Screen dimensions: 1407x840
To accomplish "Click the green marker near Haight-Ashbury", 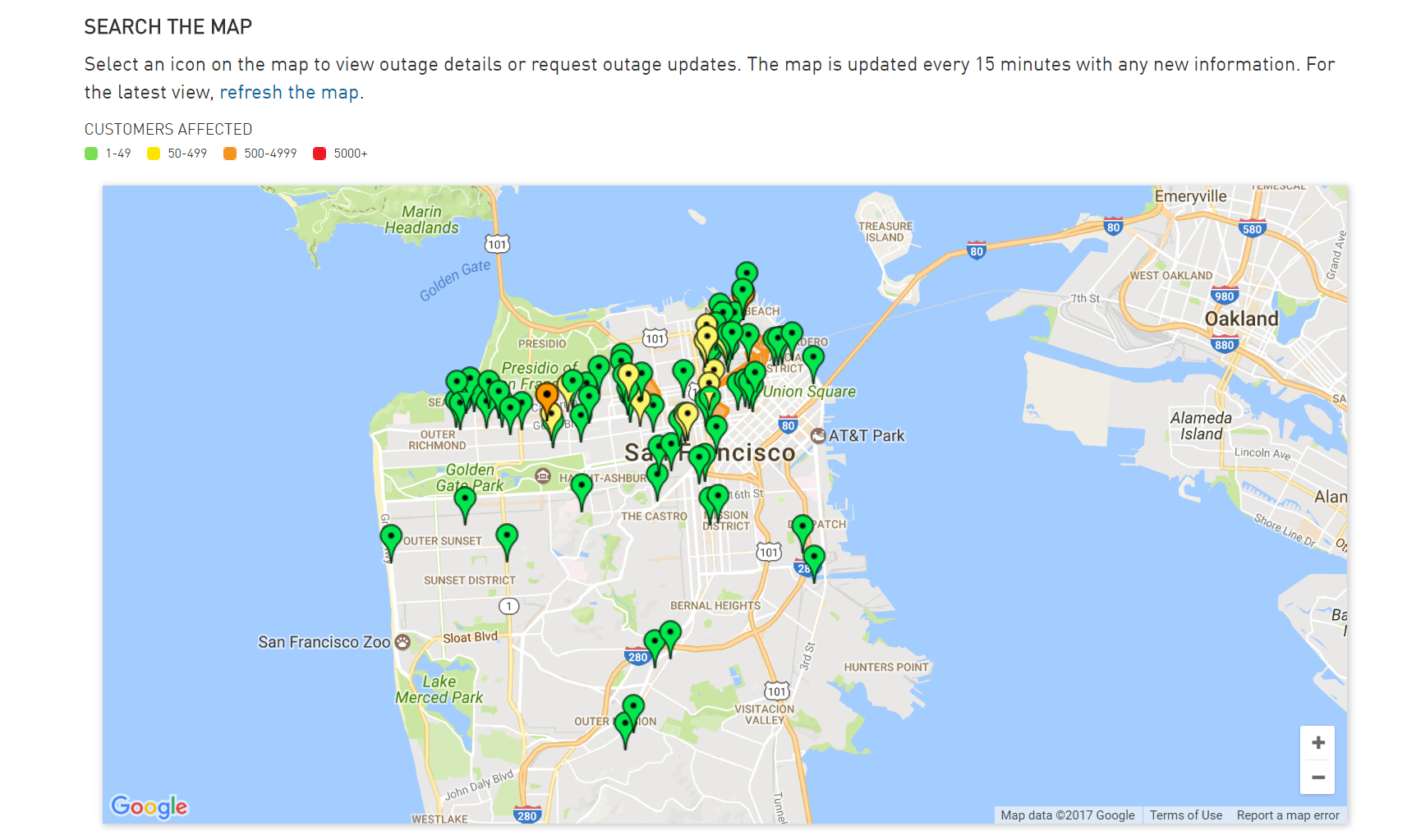I will tap(582, 487).
